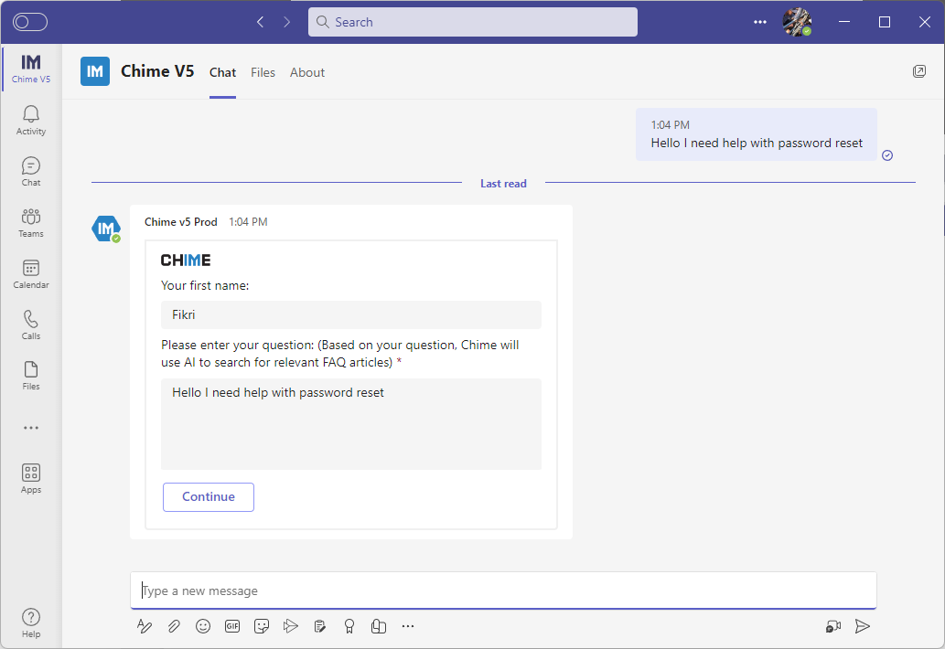Click the Type a new message field
The image size is (945, 649).
coord(503,590)
